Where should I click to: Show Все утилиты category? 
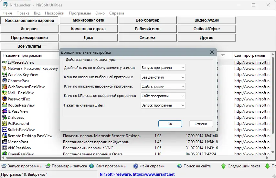(29, 46)
